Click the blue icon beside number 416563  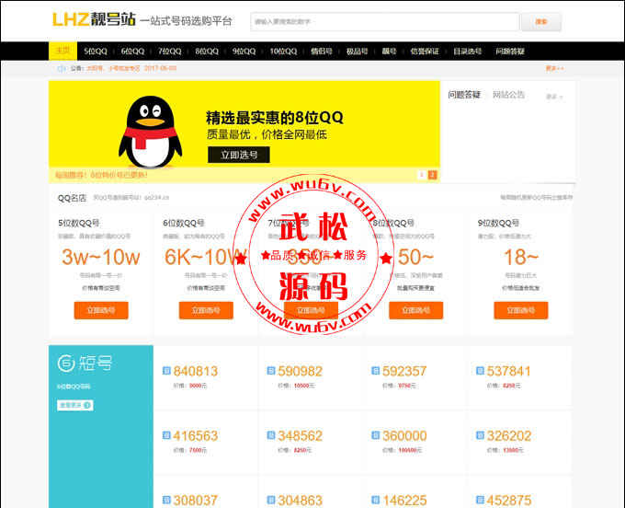pos(166,435)
